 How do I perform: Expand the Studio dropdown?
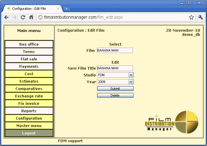pos(131,75)
